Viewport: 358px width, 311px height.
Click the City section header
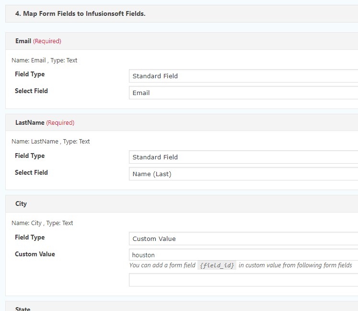coord(182,204)
